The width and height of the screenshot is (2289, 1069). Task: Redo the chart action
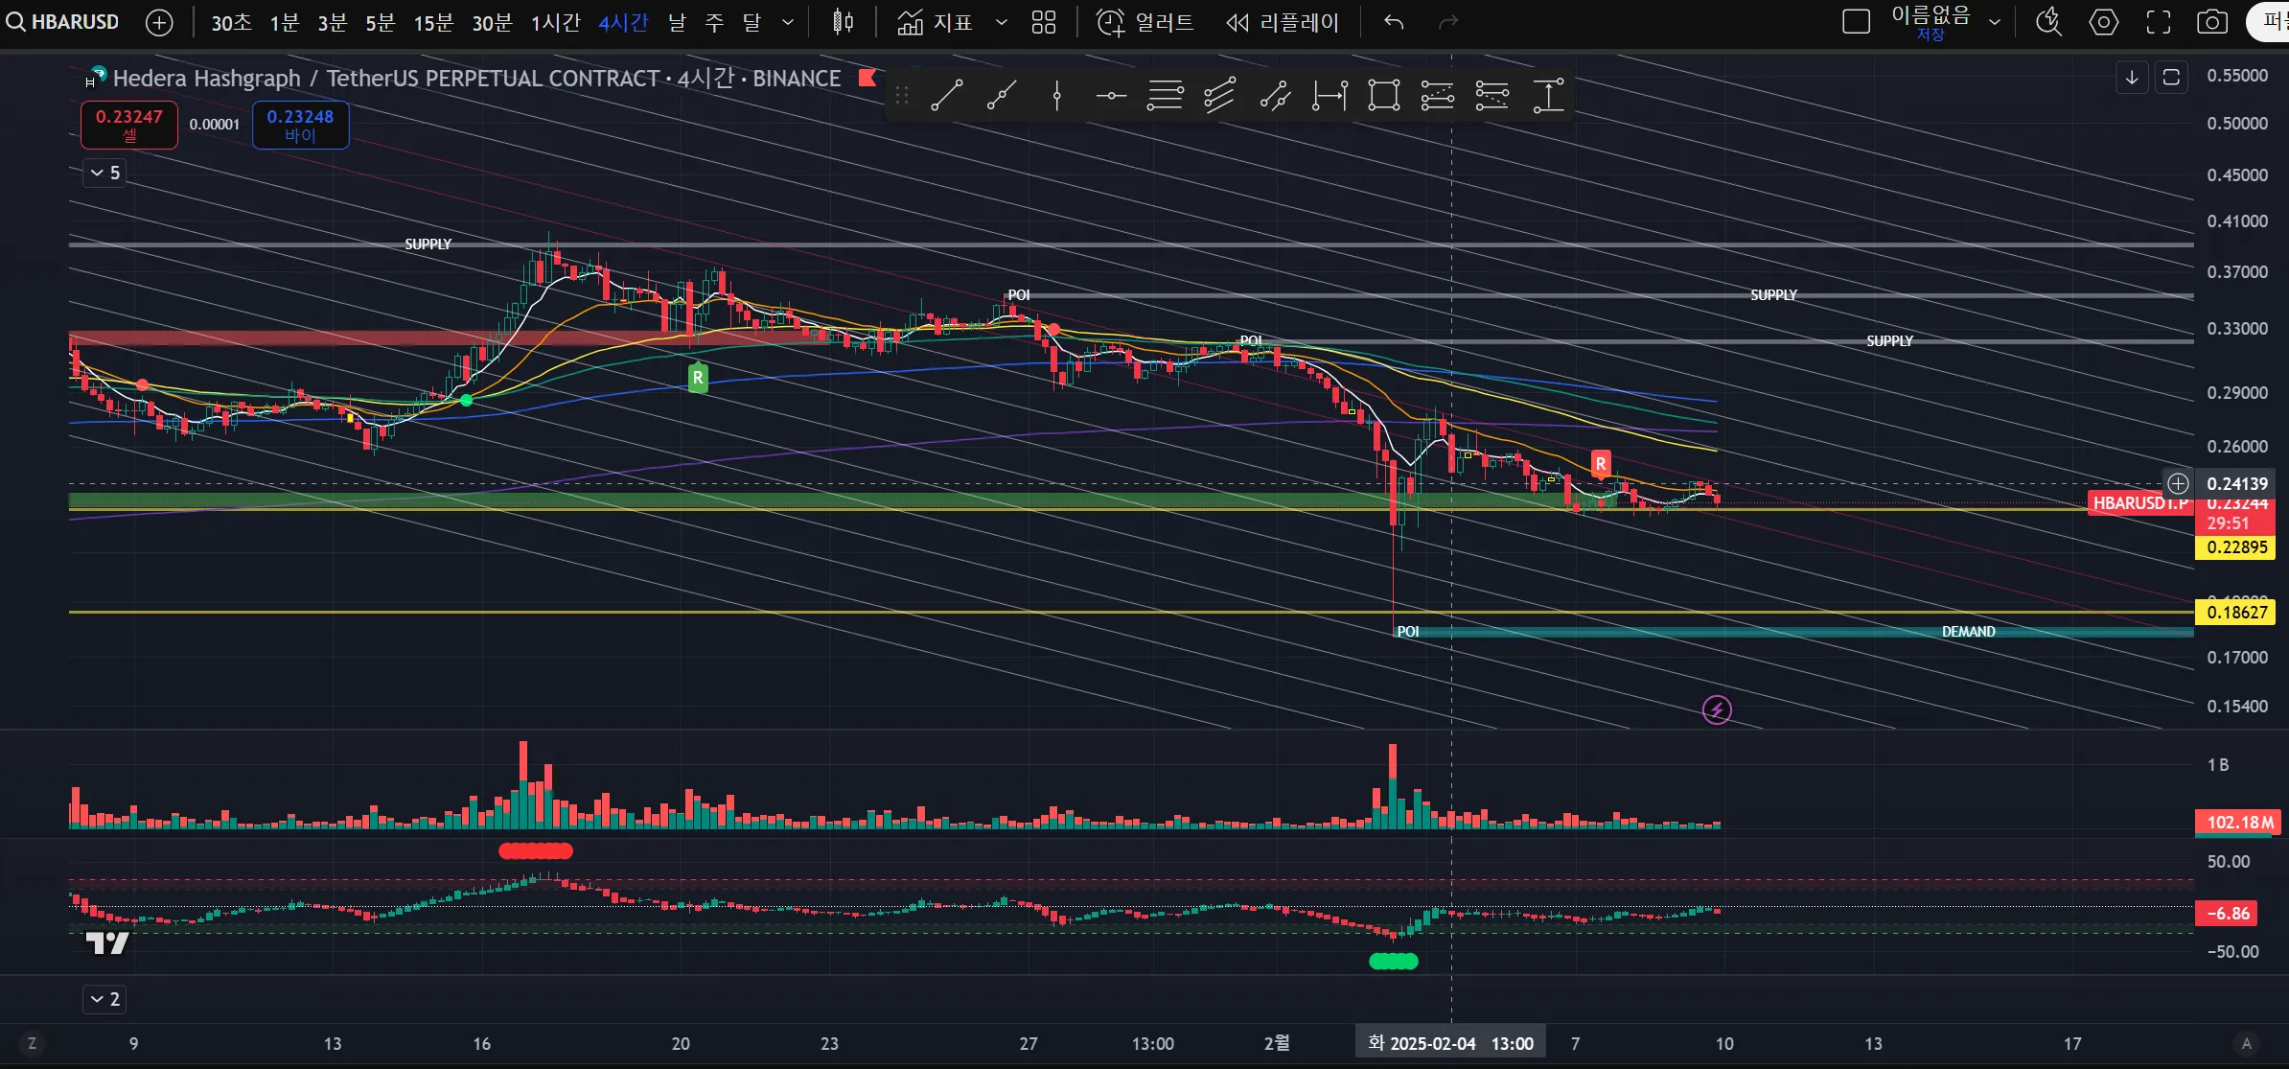click(1448, 22)
